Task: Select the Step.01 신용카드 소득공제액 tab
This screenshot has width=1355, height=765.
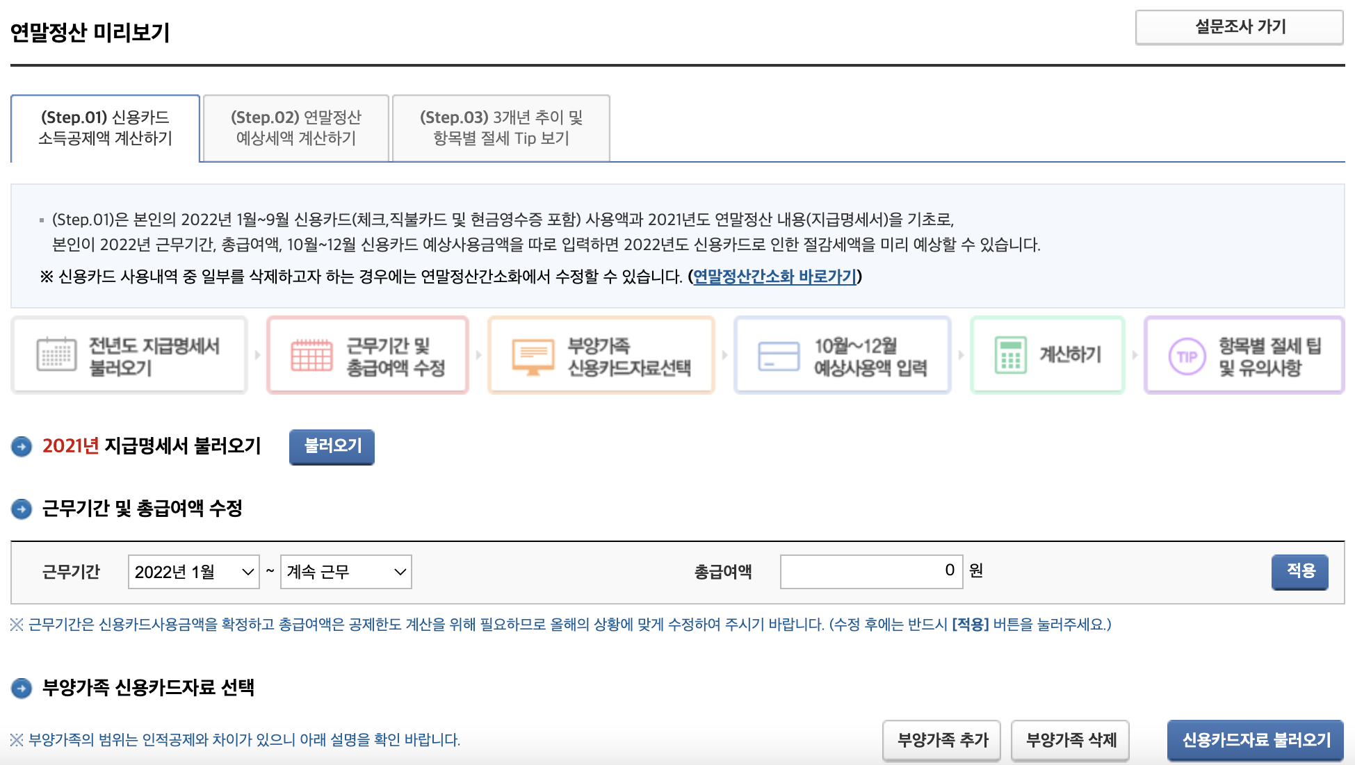Action: click(x=105, y=128)
